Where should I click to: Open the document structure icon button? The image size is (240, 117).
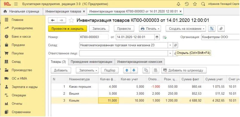(212, 29)
